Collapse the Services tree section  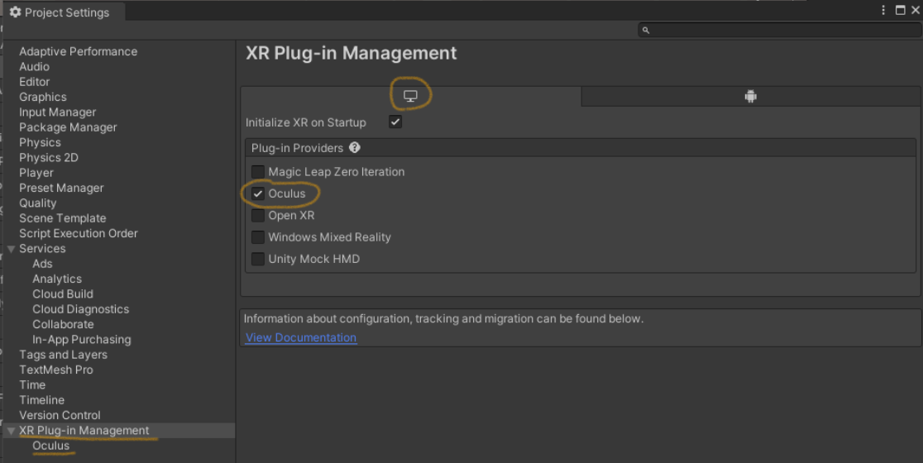11,249
